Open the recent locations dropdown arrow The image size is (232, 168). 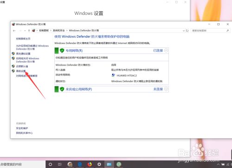[x=25, y=31]
